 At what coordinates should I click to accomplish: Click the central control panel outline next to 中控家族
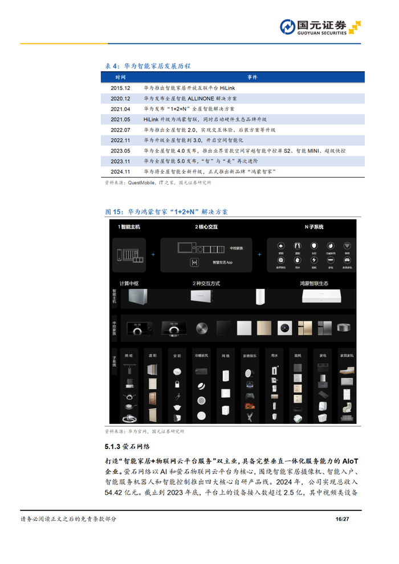pyautogui.click(x=201, y=248)
